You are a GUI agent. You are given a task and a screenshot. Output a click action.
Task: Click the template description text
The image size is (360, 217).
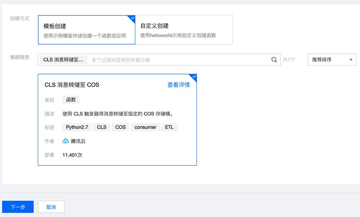118,114
